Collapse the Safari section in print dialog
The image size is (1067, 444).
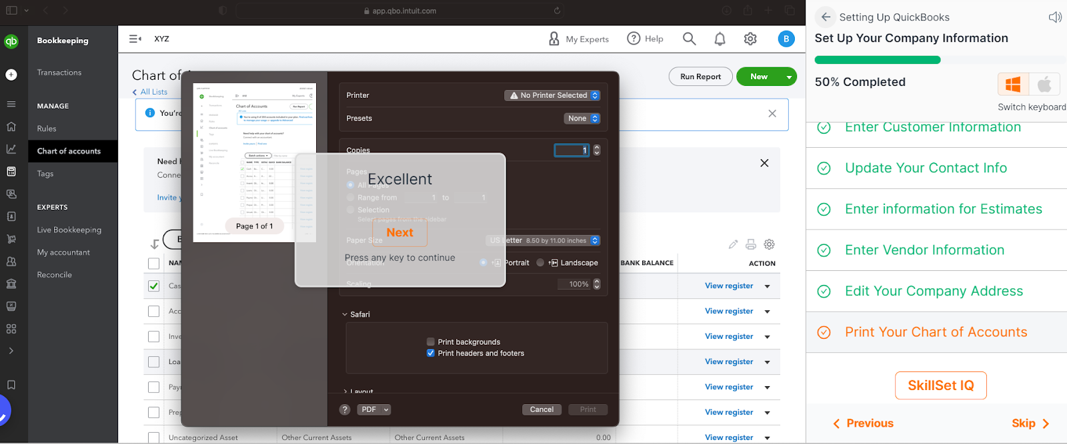tap(345, 314)
